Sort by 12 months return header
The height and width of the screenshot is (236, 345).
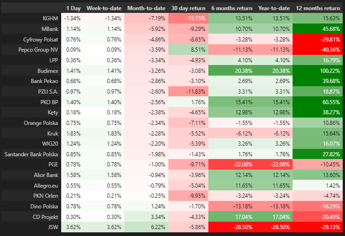[318, 8]
